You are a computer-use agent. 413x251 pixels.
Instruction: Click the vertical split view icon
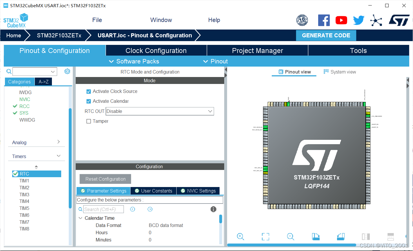coord(366,237)
